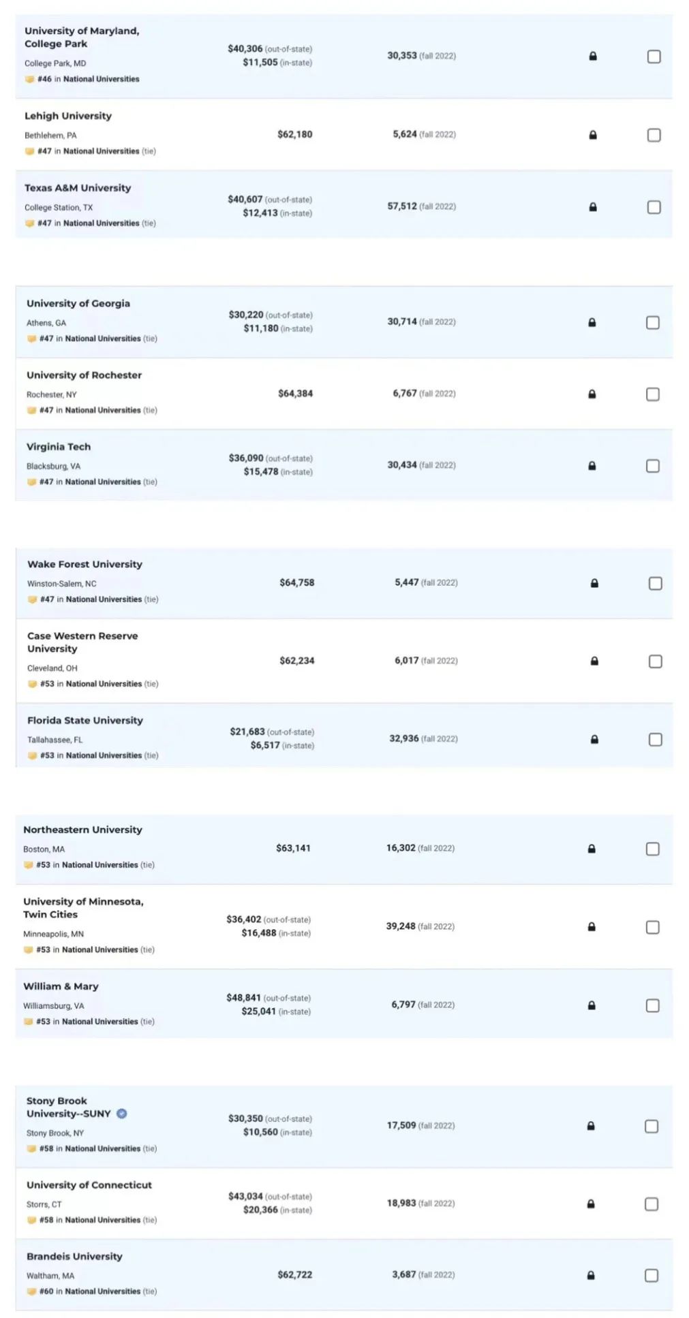Open the William & Mary school page

pos(61,986)
